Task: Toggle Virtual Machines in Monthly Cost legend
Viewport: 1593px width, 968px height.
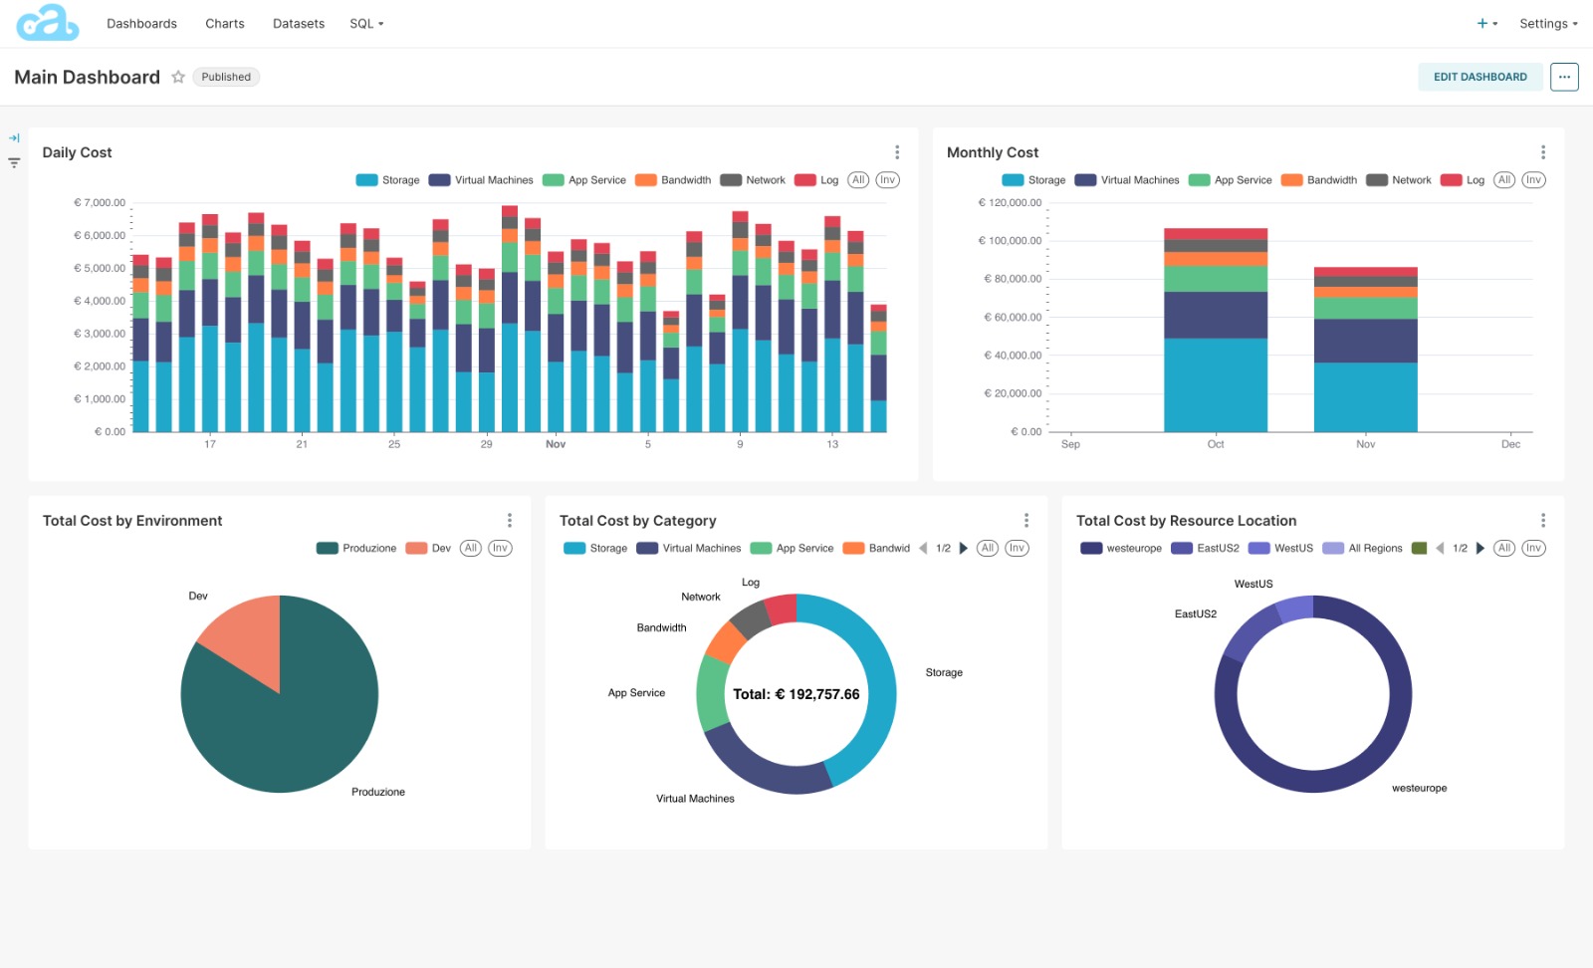Action: (1128, 180)
